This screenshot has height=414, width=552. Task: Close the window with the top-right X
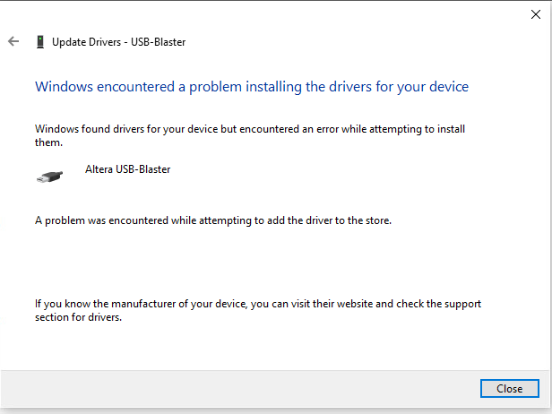(536, 13)
